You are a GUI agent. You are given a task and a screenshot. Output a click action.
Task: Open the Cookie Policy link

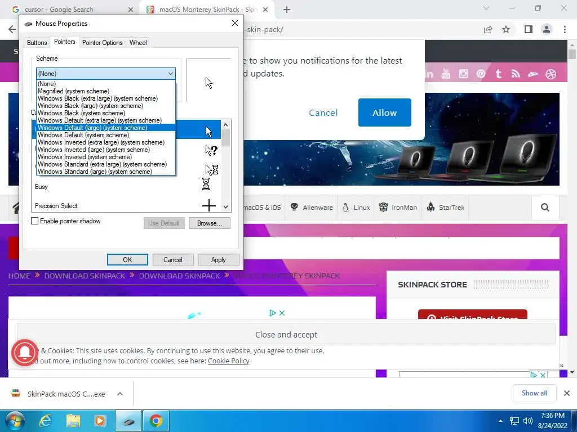(x=229, y=361)
